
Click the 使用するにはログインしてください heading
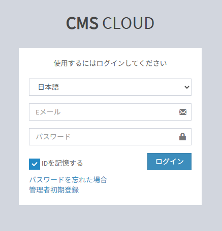[x=110, y=63]
